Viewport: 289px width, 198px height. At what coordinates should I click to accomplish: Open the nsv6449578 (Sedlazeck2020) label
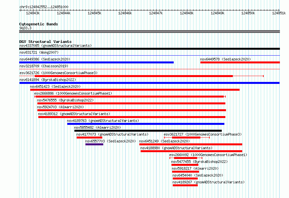225,59
